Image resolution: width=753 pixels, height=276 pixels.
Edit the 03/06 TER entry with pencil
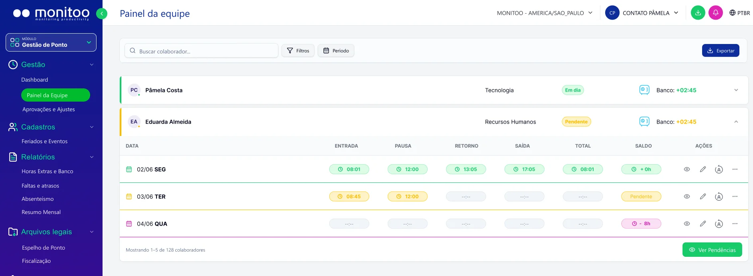coord(703,196)
